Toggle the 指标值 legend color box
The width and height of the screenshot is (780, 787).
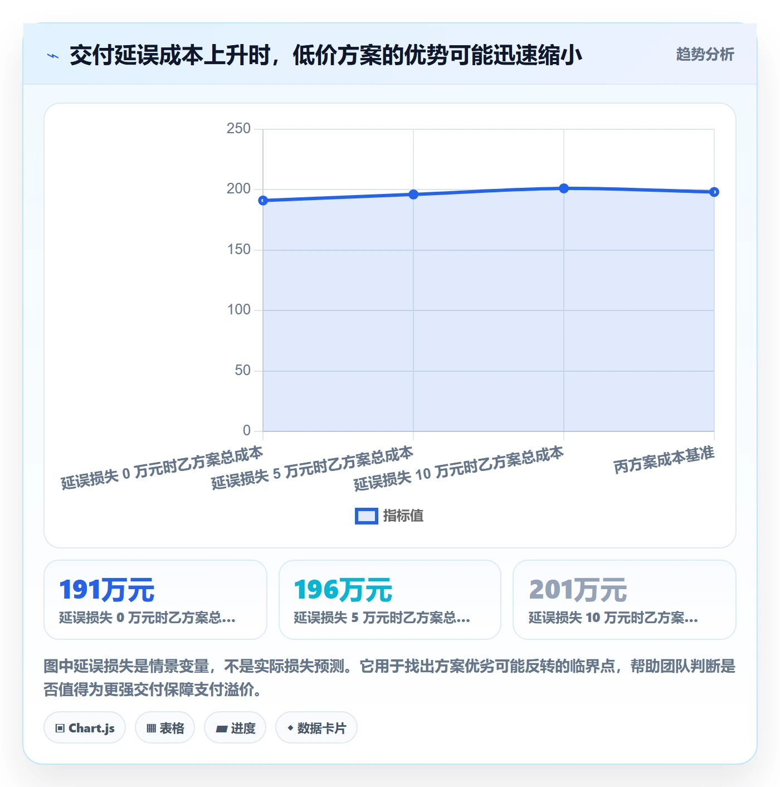point(367,516)
